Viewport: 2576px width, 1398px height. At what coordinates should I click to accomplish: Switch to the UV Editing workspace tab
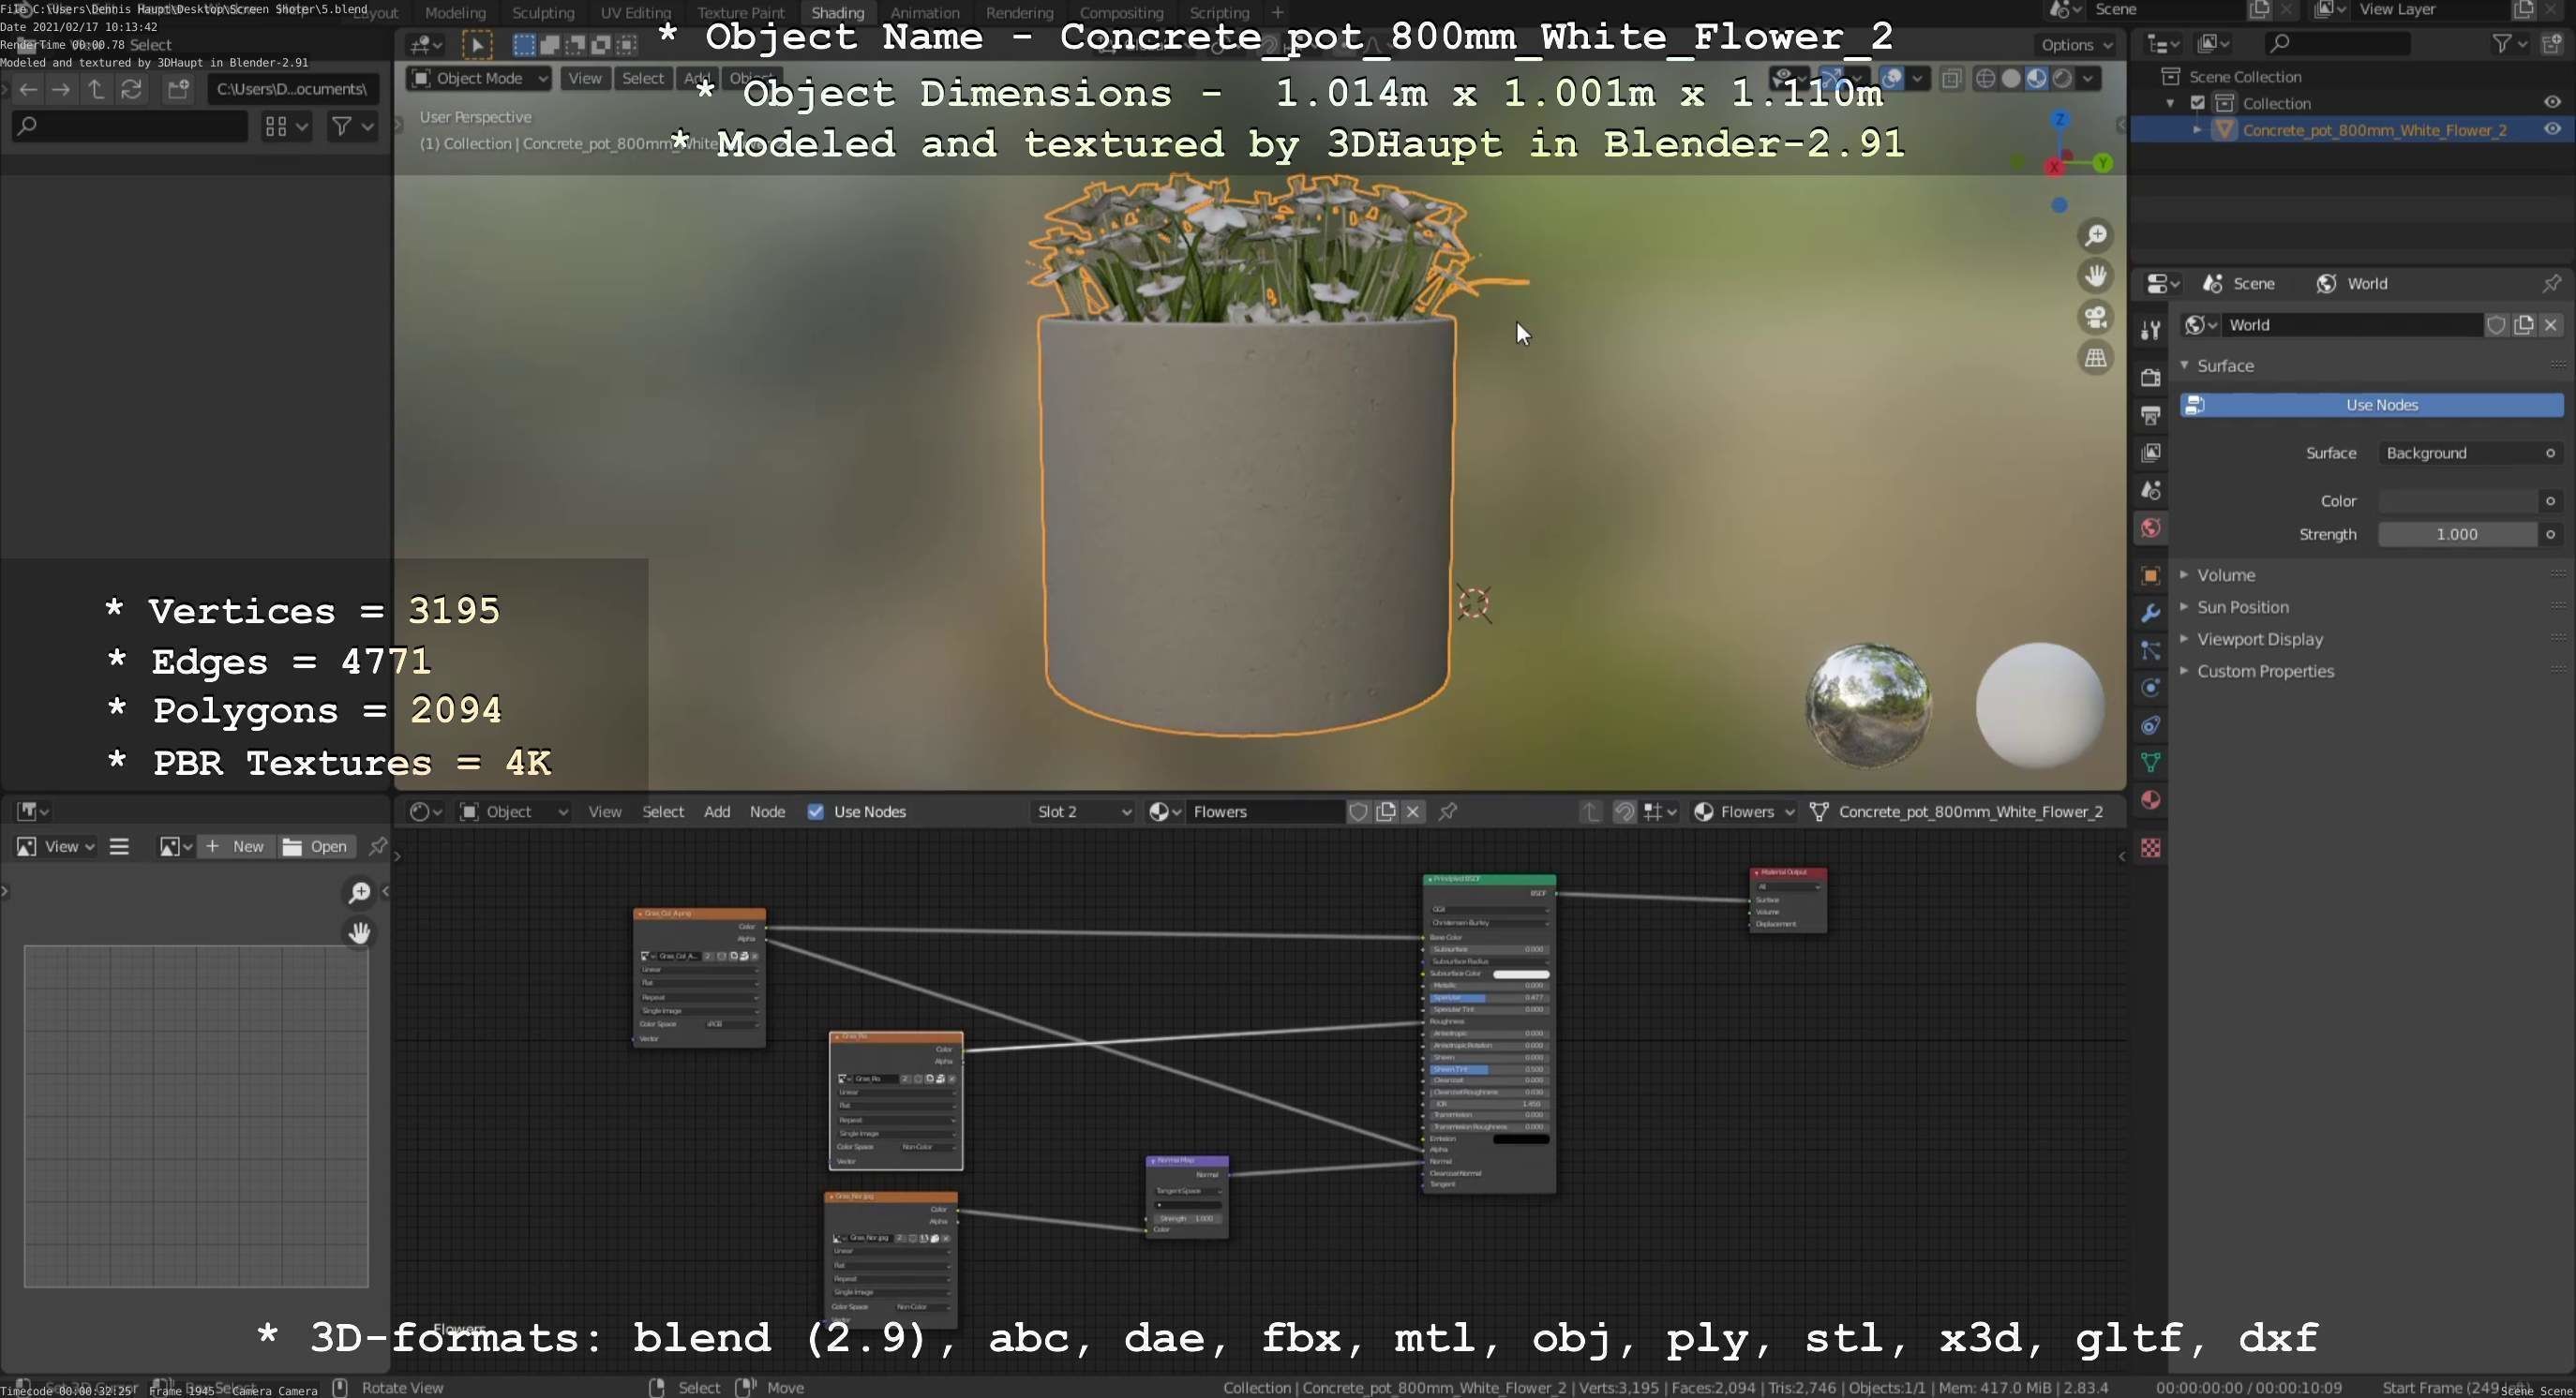pyautogui.click(x=635, y=13)
